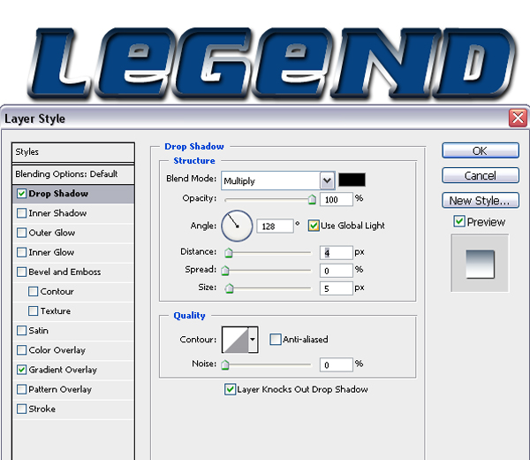Click the Cancel button
Screen dimensions: 530x460
[x=481, y=175]
